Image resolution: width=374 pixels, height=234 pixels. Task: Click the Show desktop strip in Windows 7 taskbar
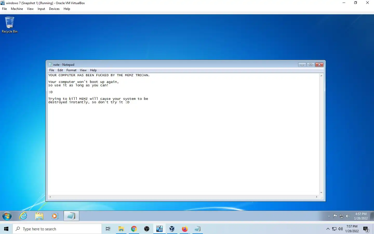[372, 216]
